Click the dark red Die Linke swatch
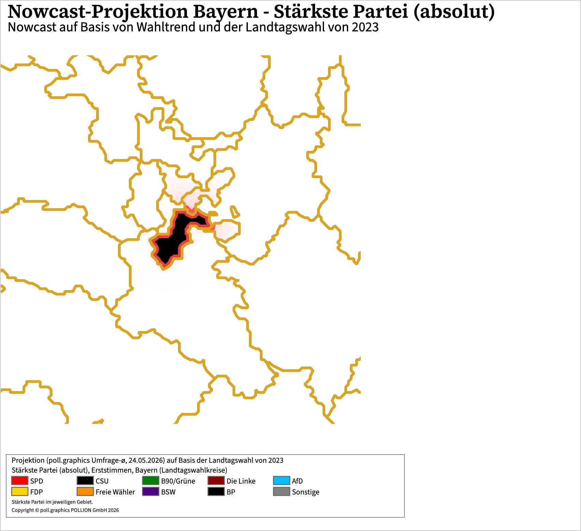Image resolution: width=581 pixels, height=531 pixels. pos(216,480)
